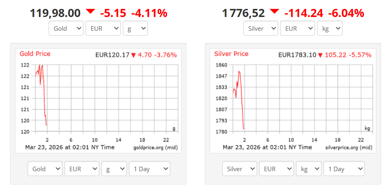Image resolution: width=386 pixels, height=191 pixels.
Task: Open the Gold metal dropdown above the gold chart
Action: 66,28
